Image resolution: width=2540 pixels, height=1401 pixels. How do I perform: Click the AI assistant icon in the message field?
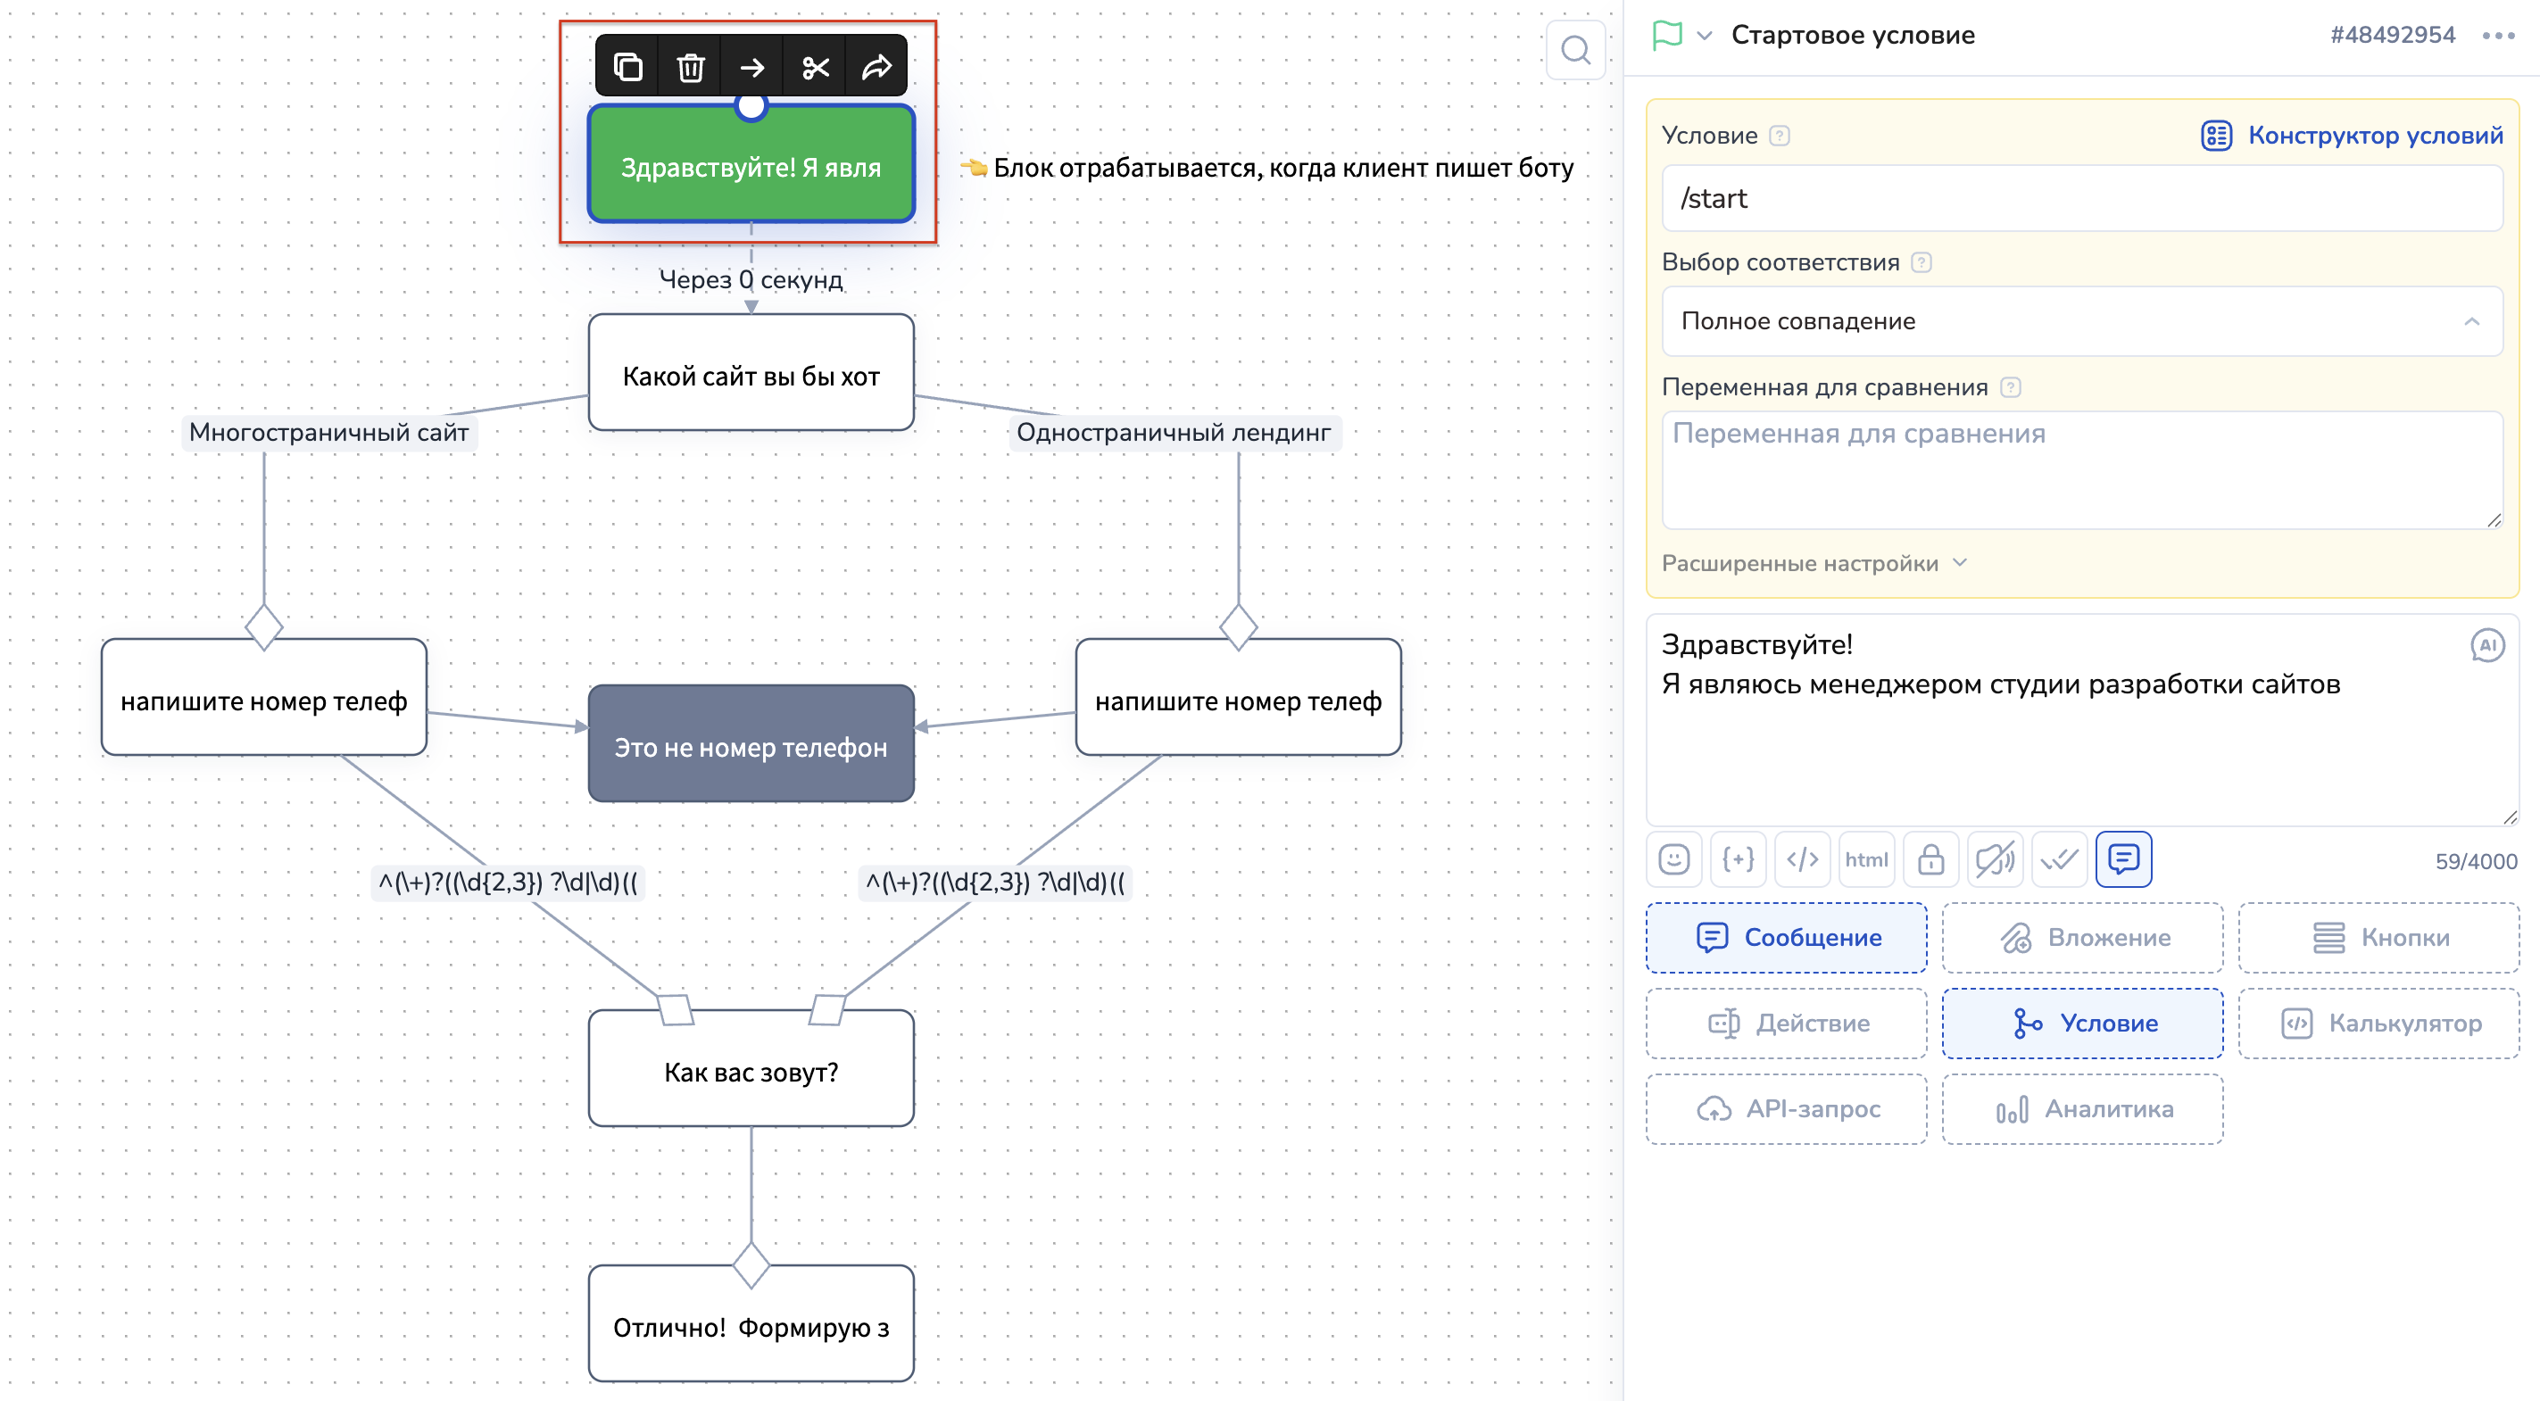click(x=2486, y=645)
